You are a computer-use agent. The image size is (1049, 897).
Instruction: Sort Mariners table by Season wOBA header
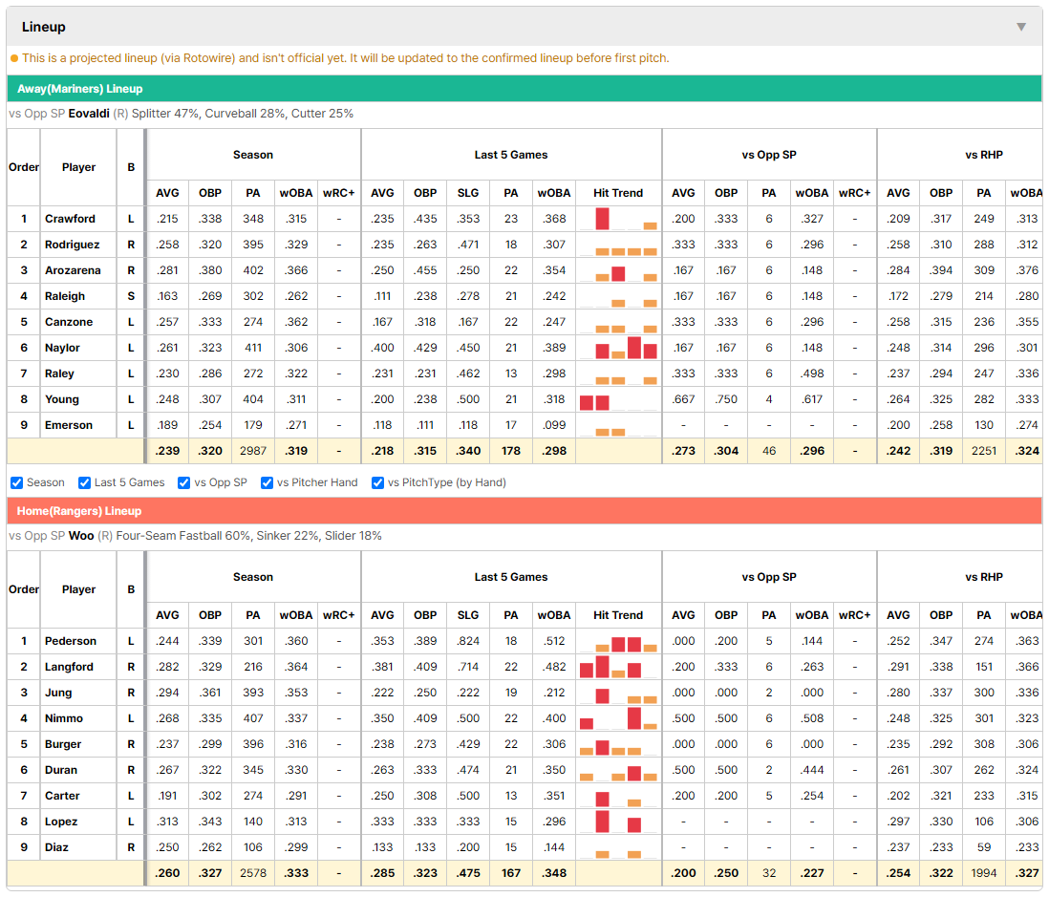point(296,193)
